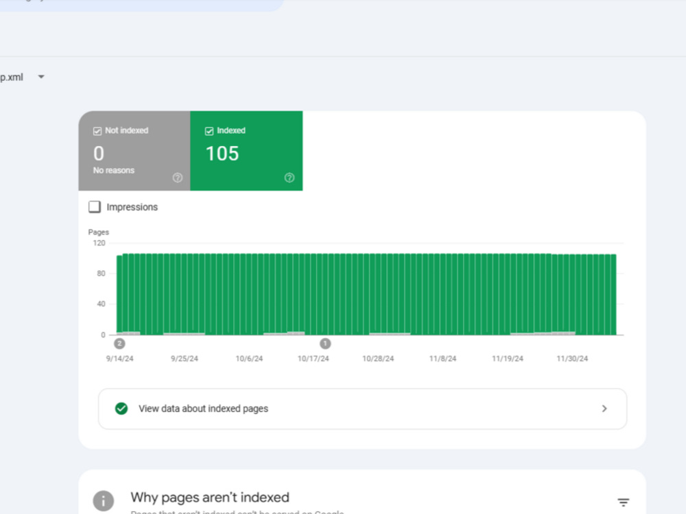Open filter icon in Why pages aren't indexed
This screenshot has width=686, height=514.
tap(624, 502)
